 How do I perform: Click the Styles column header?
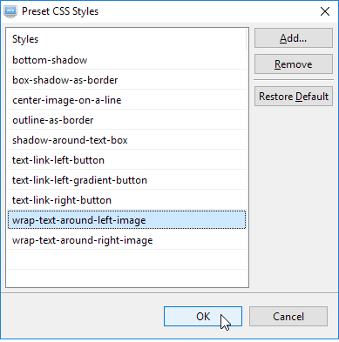126,39
